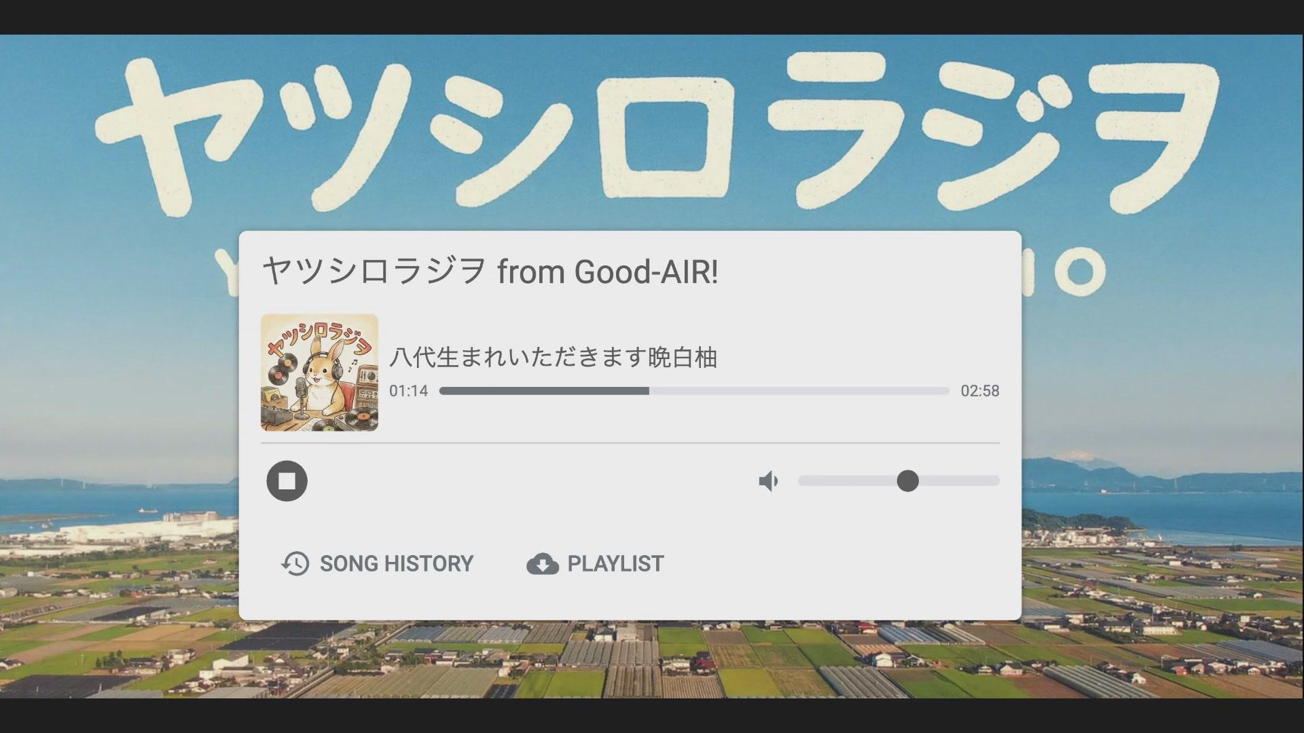
Task: Click the song title 八代生まれいただきます晩白柚
Action: [x=553, y=358]
